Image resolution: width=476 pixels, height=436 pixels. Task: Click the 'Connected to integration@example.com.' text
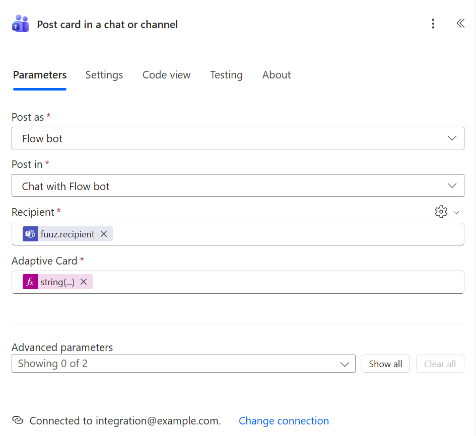[x=125, y=421]
